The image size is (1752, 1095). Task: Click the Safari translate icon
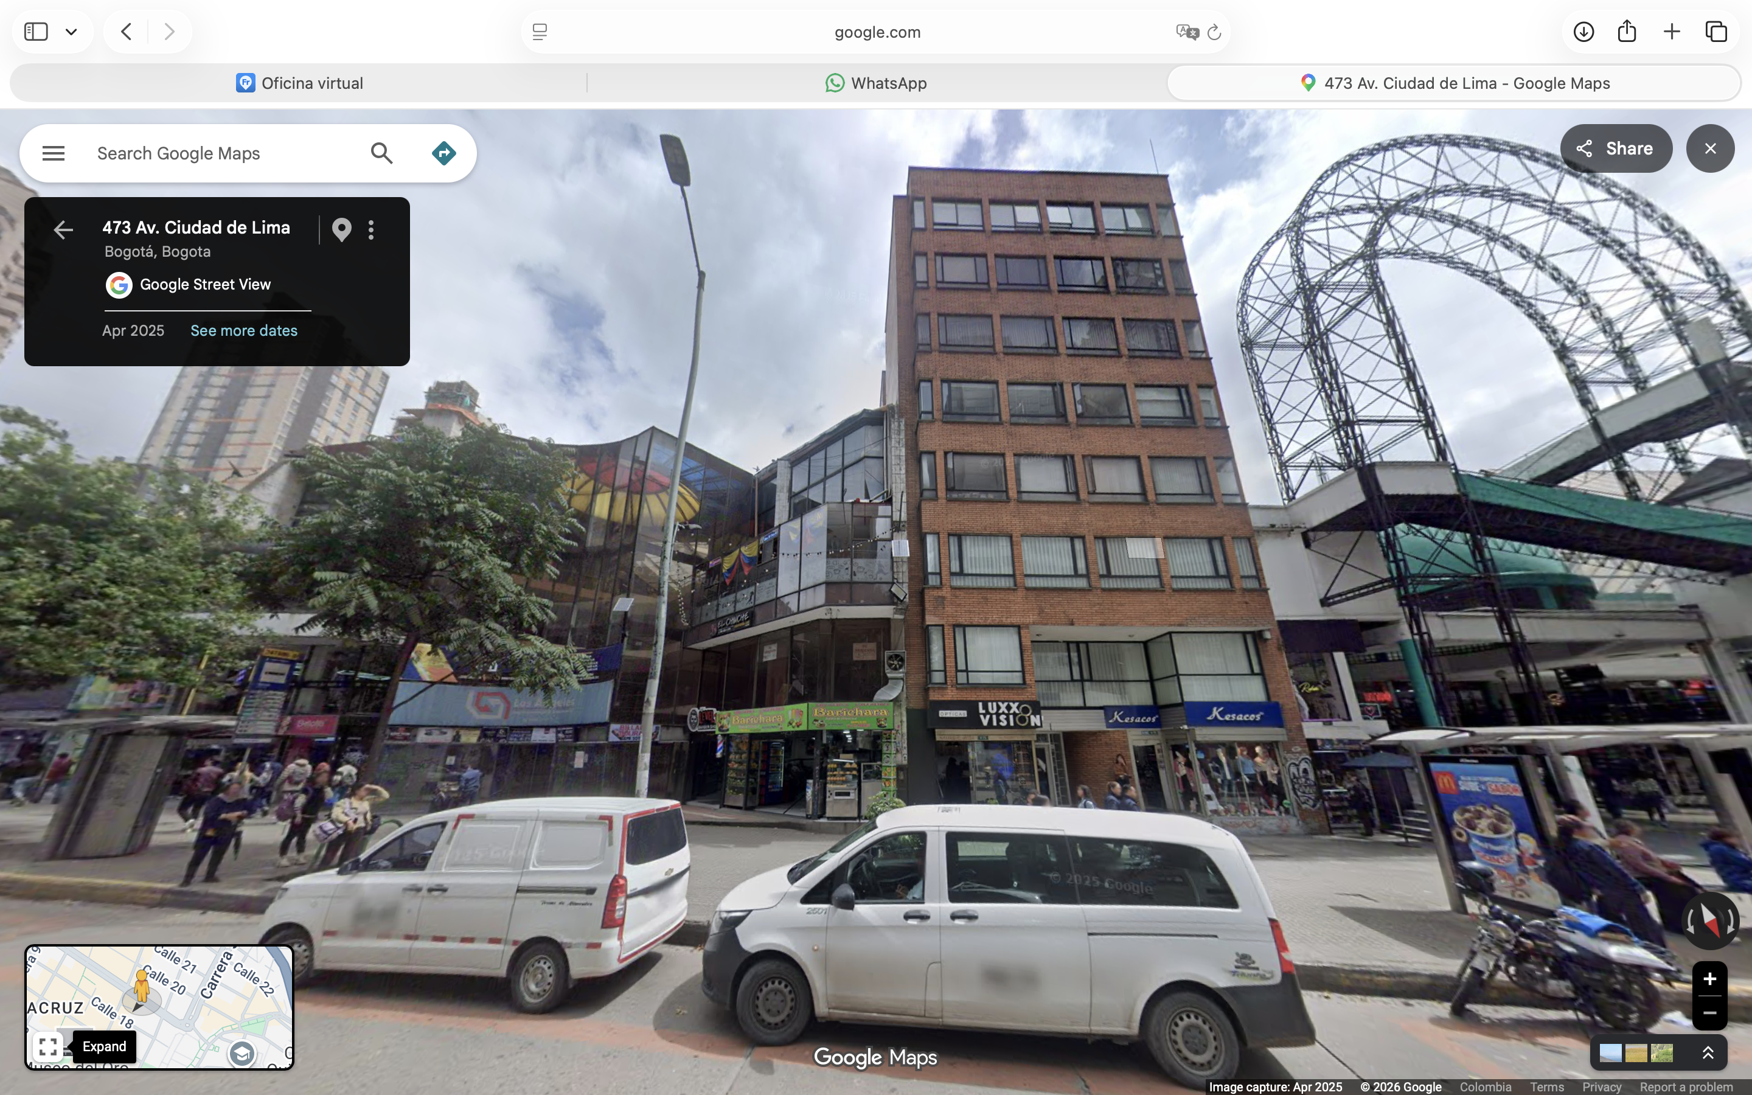pyautogui.click(x=1187, y=32)
